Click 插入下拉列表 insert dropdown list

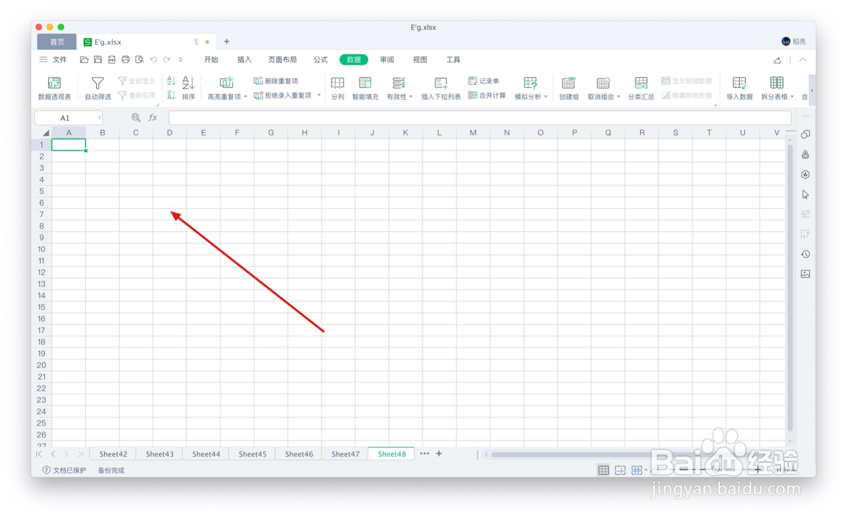[440, 88]
